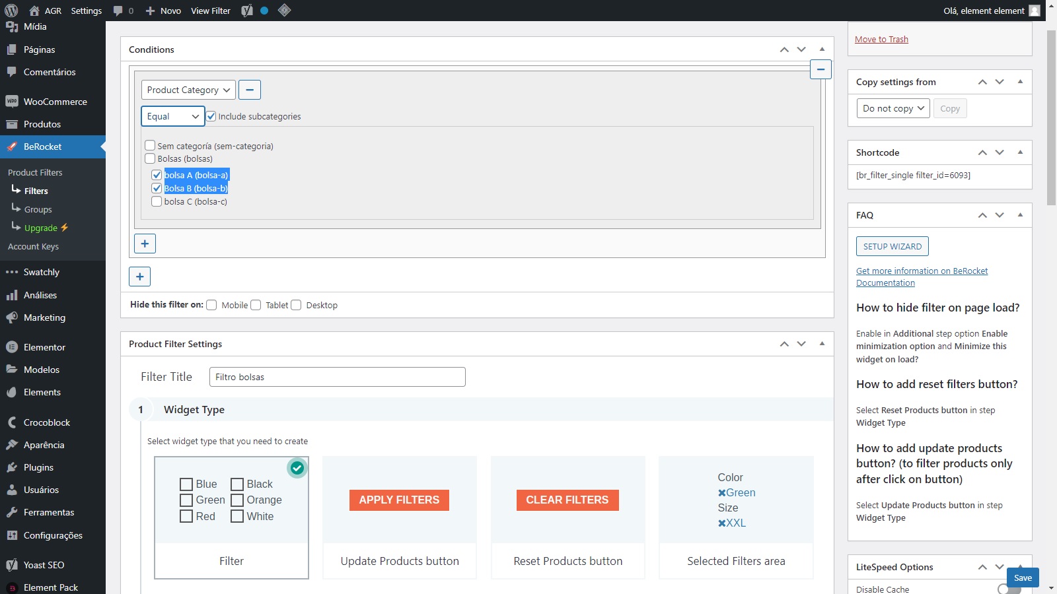Check the Sem categoria (sem-categoria) checkbox

[150, 146]
